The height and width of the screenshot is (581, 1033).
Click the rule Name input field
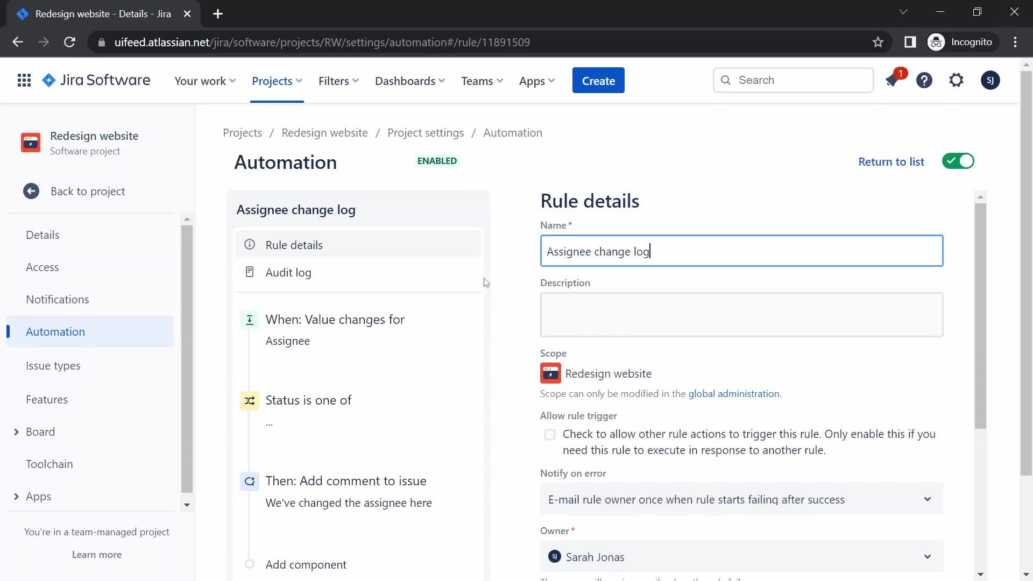click(741, 251)
